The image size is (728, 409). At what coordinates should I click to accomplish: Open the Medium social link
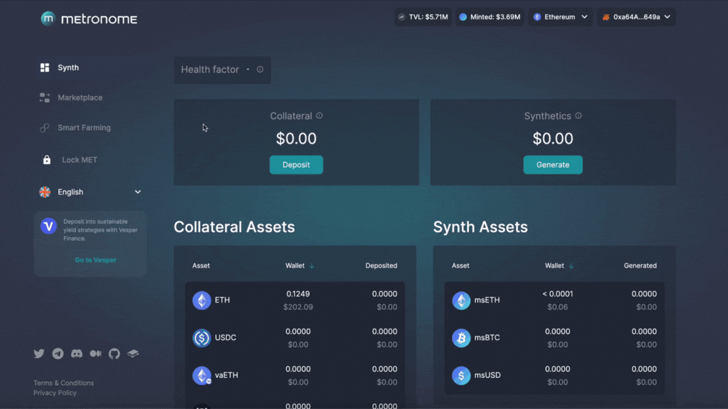point(95,353)
